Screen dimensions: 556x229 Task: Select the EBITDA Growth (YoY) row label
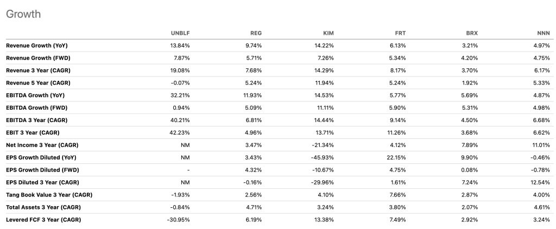35,96
